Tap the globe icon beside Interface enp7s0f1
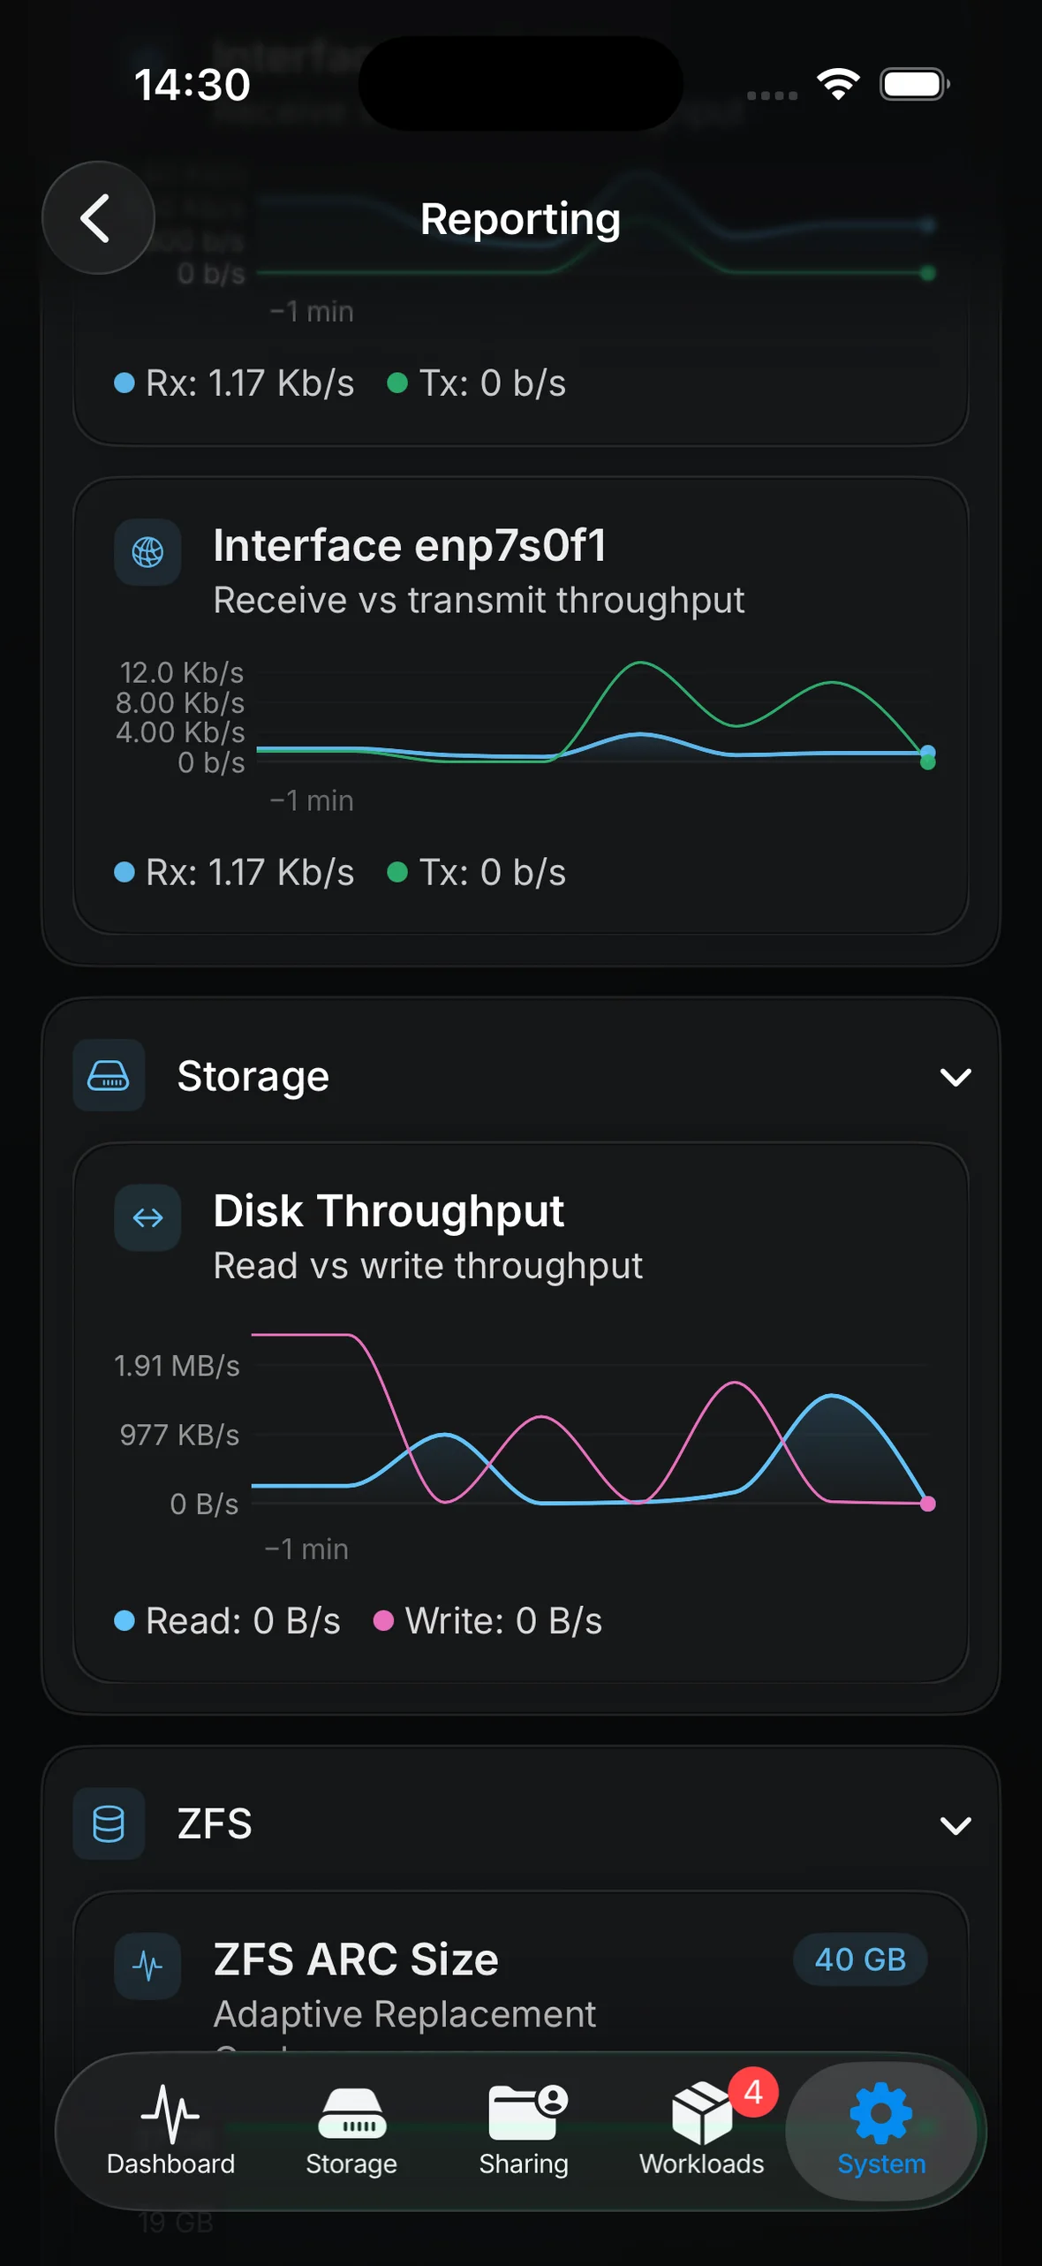The height and width of the screenshot is (2266, 1042). point(147,552)
